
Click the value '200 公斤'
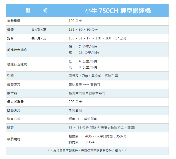pyautogui.click(x=75, y=102)
